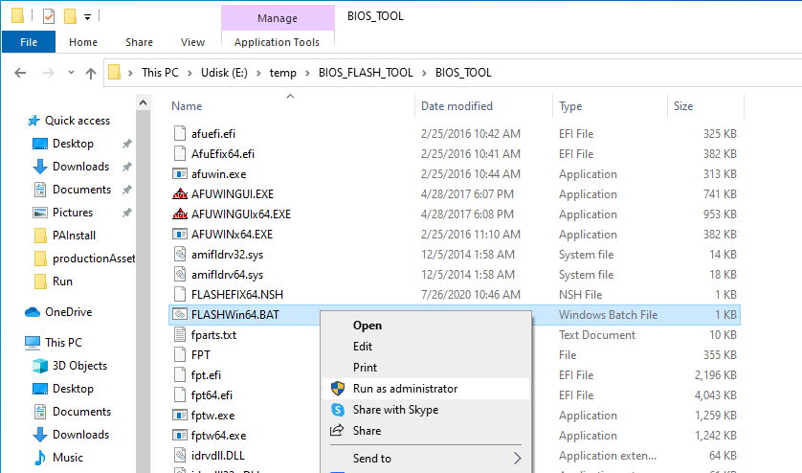This screenshot has width=802, height=473.
Task: Expand the chevron after temp in address bar
Action: pyautogui.click(x=307, y=73)
